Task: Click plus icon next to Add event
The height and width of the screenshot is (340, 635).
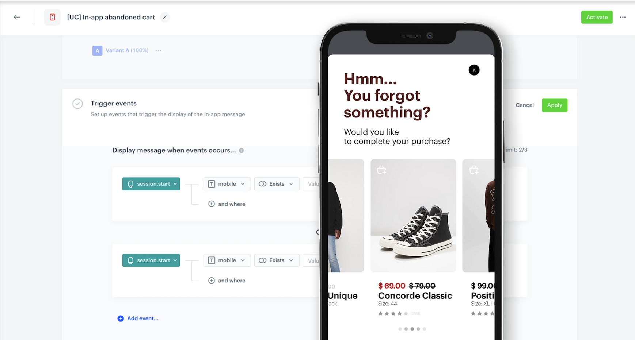Action: coord(121,318)
